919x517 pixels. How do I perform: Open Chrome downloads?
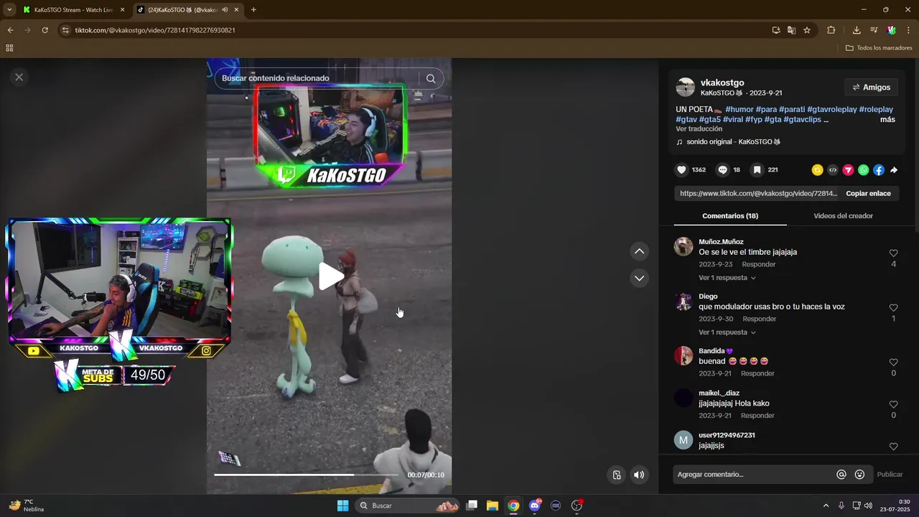(857, 30)
